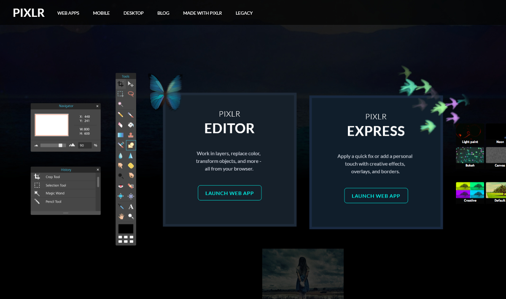Click the Type tool letter A

click(131, 206)
